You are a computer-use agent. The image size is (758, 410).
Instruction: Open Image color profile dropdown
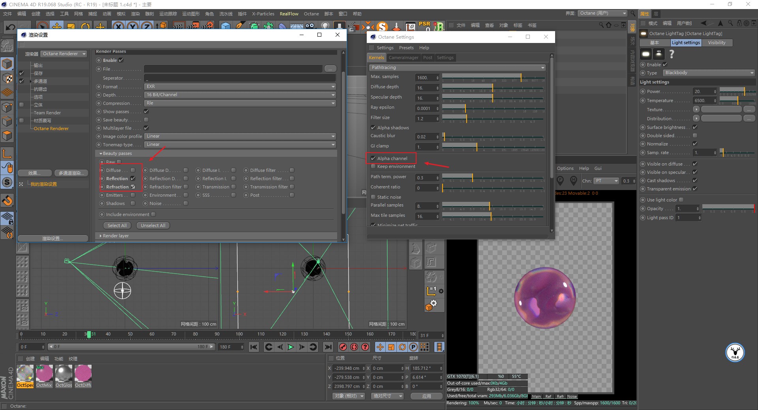[240, 136]
